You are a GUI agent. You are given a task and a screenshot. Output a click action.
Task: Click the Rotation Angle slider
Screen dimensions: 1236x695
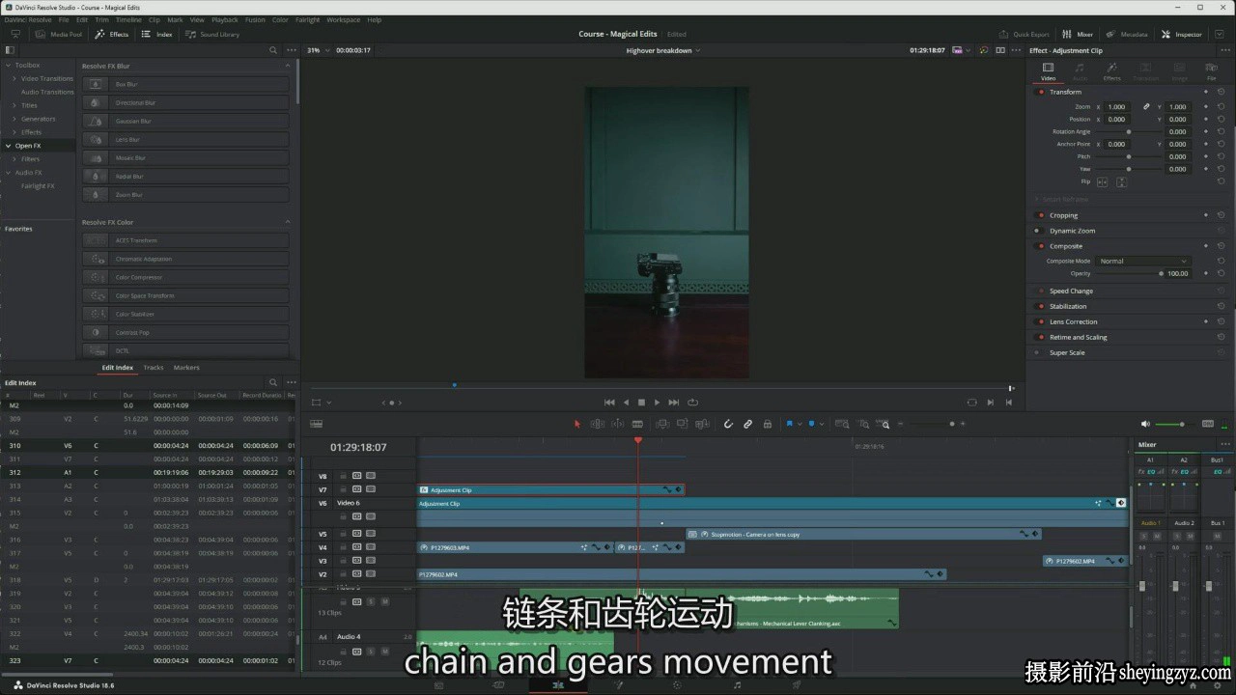coord(1129,131)
